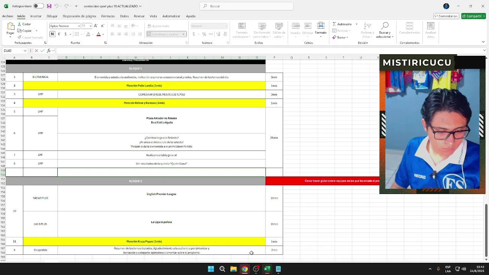The image size is (489, 275).
Task: Click the Formato cells button
Action: point(321,29)
